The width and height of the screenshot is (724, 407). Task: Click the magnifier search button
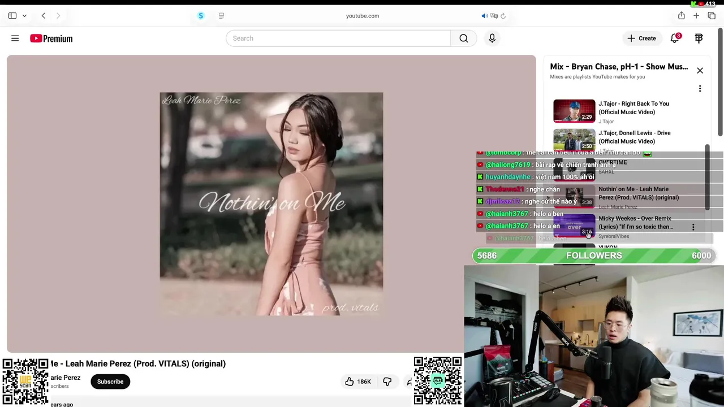[464, 38]
